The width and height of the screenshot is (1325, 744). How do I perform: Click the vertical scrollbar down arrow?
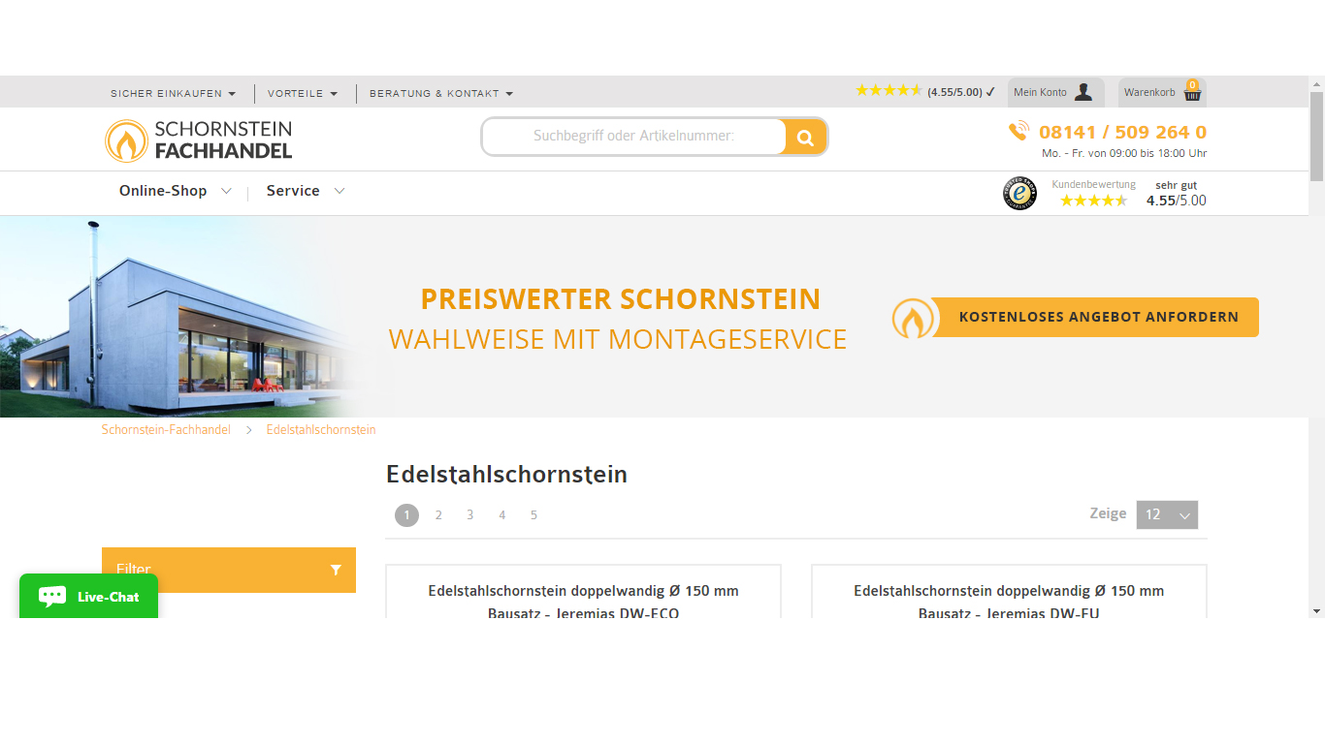tap(1318, 611)
